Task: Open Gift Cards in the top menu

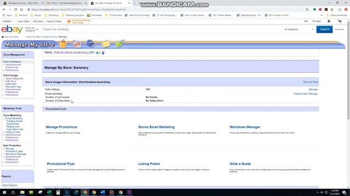Action: coord(38,21)
